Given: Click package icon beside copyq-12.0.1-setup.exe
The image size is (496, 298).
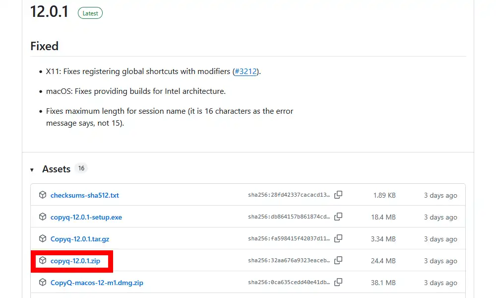Looking at the screenshot, I should point(43,217).
